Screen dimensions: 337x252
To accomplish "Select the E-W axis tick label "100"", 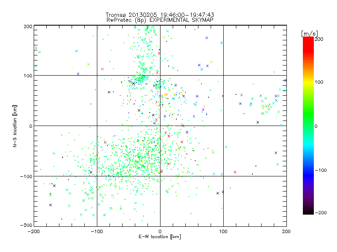I will point(223,232).
